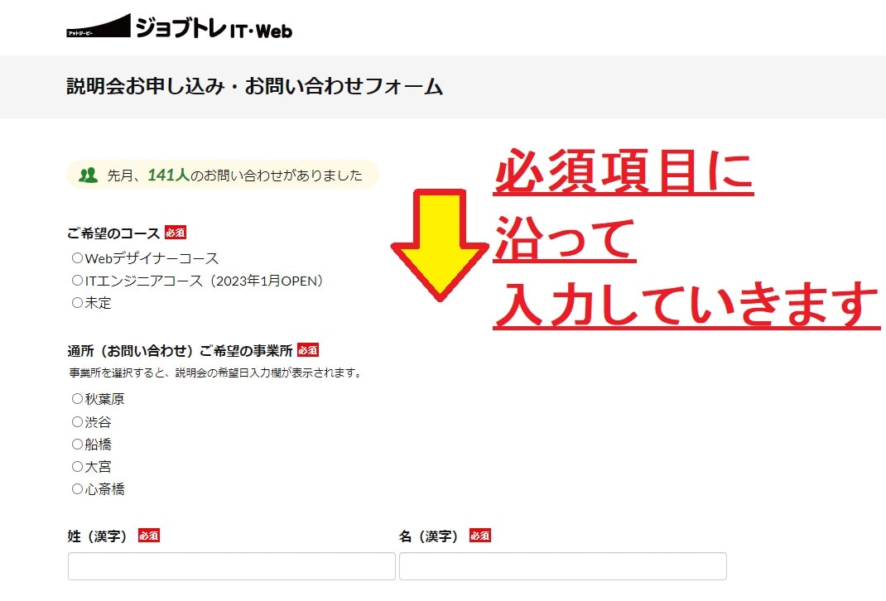
Task: Click the 必須 badge next to 名（漢字）
Action: (480, 536)
